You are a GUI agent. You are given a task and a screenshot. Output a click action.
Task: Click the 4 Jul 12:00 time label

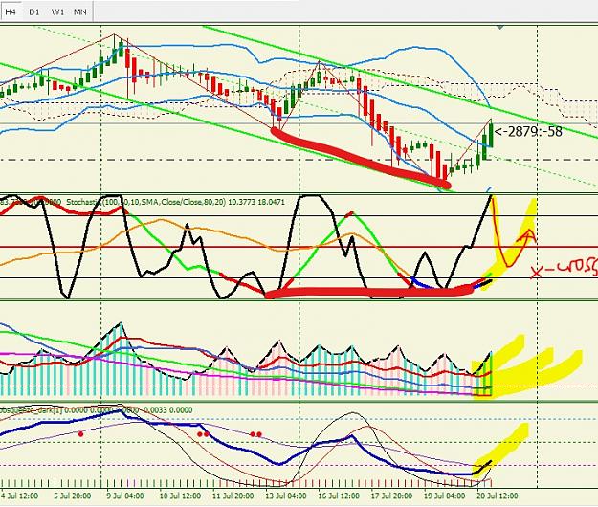coord(19,496)
